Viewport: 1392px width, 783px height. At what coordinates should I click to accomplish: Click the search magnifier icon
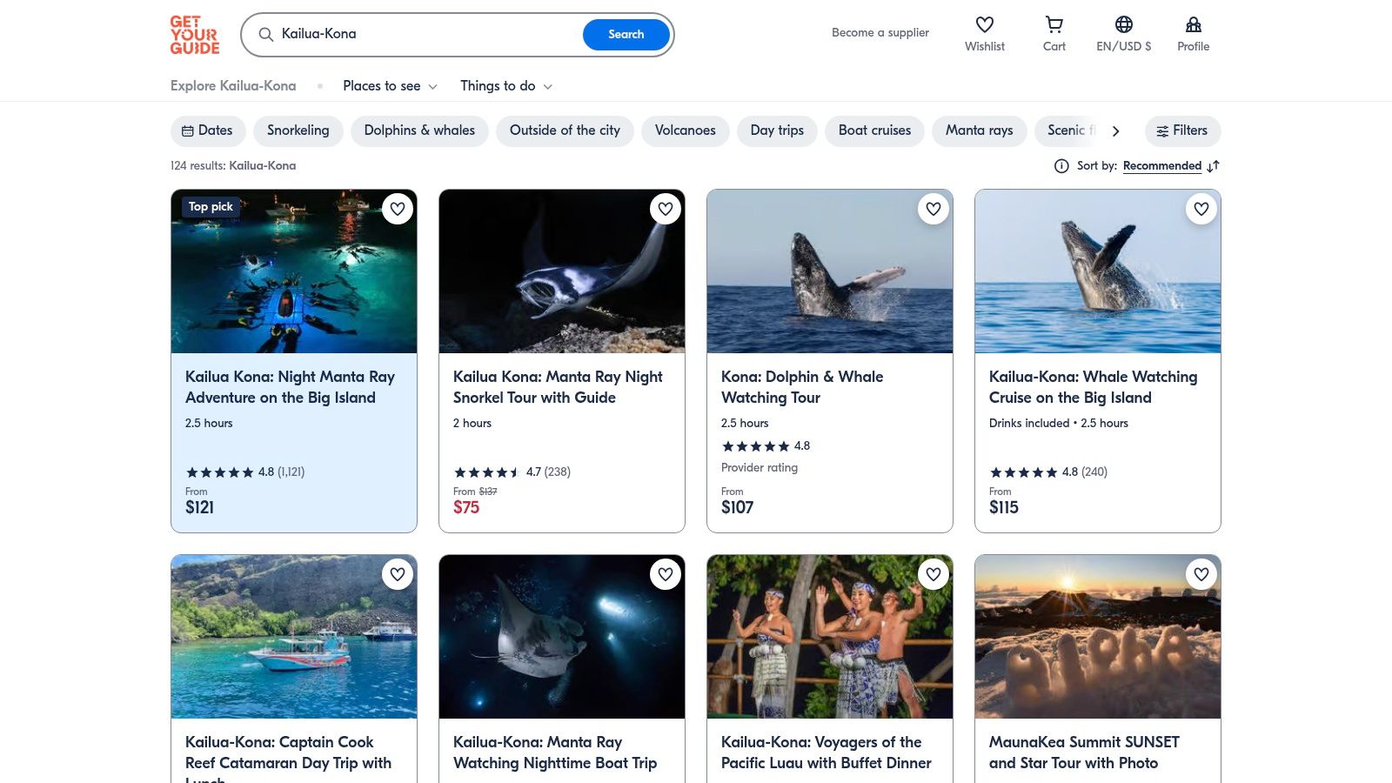click(x=266, y=35)
